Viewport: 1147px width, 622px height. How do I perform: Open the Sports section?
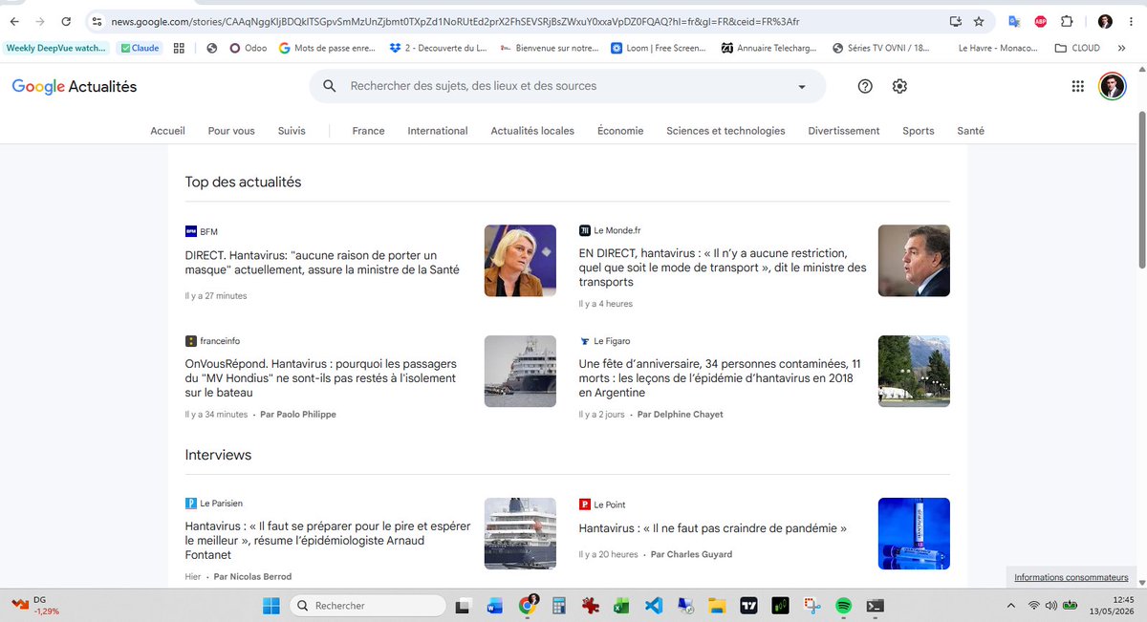point(918,131)
